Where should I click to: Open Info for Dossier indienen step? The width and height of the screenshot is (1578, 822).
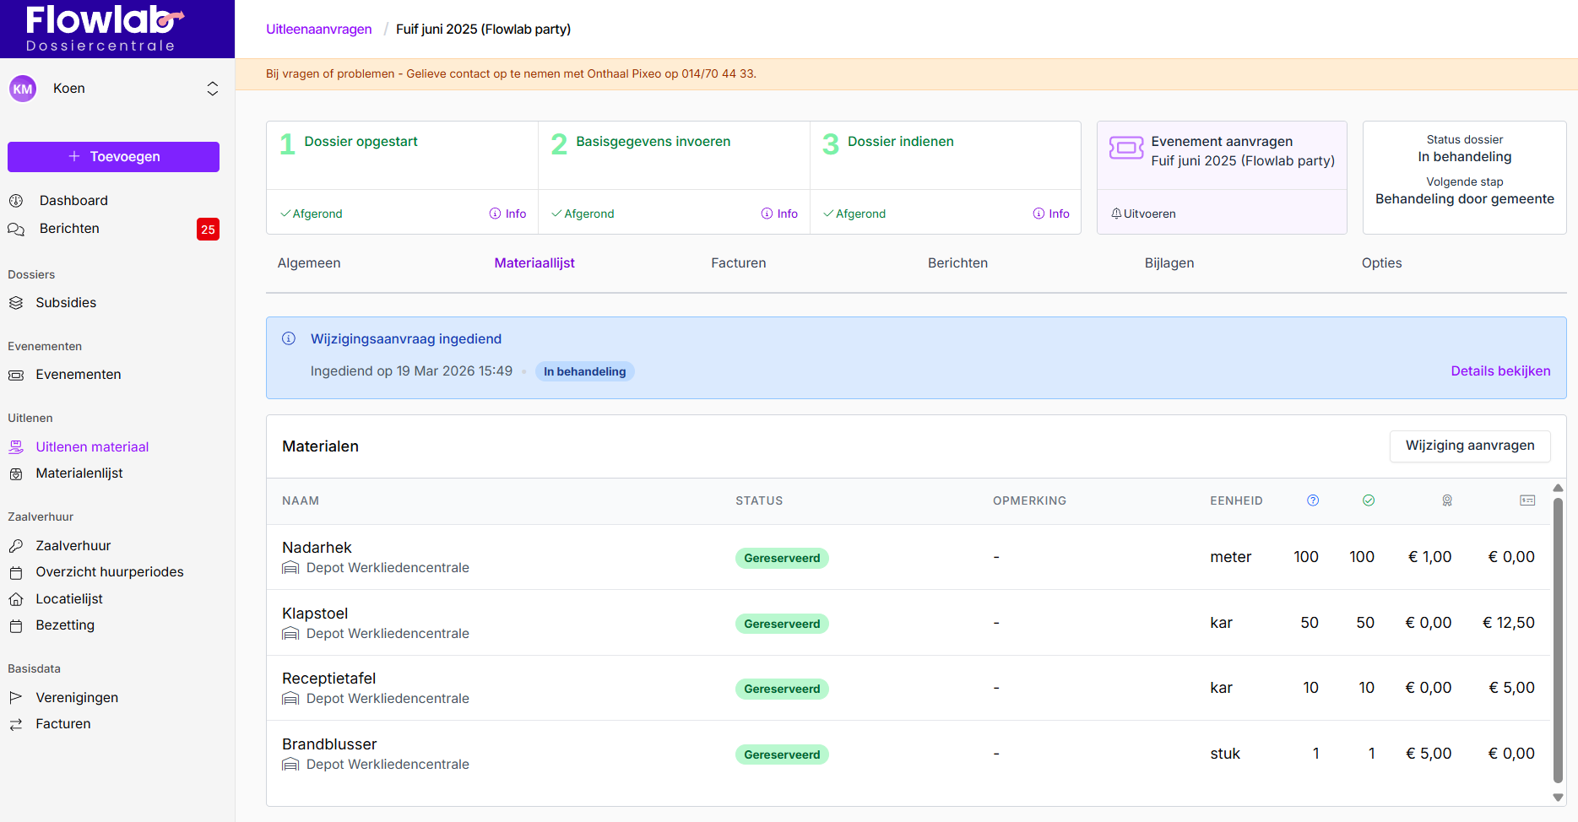[x=1051, y=214]
